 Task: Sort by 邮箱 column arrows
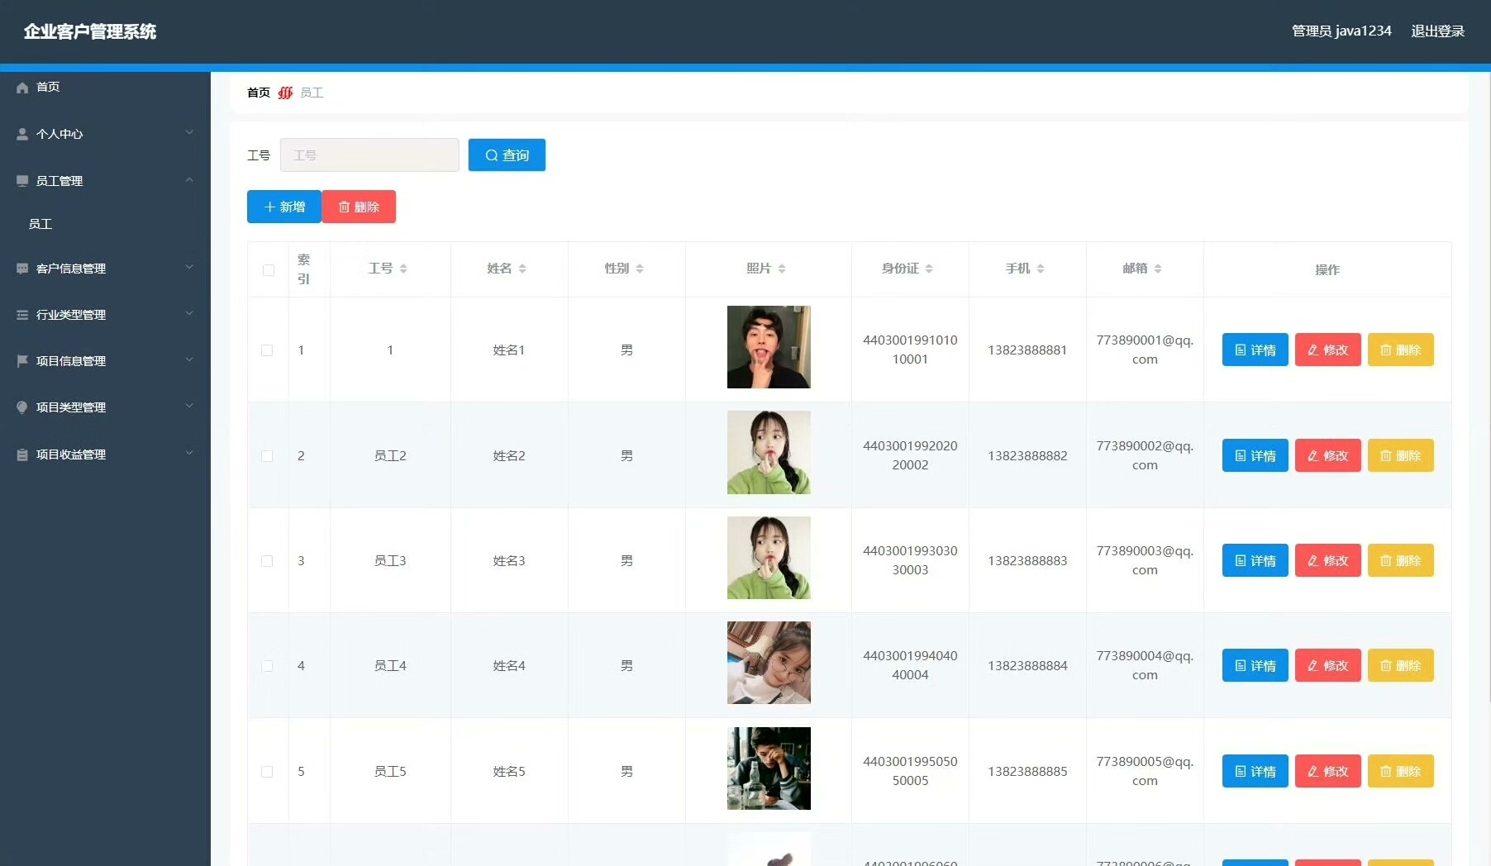click(1158, 269)
